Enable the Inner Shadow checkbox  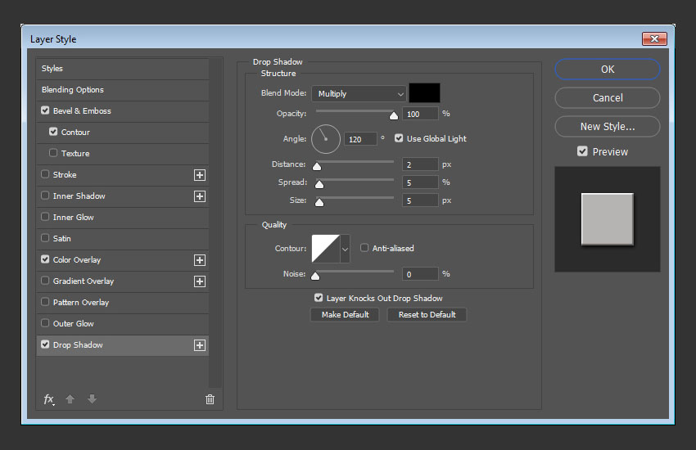[45, 196]
